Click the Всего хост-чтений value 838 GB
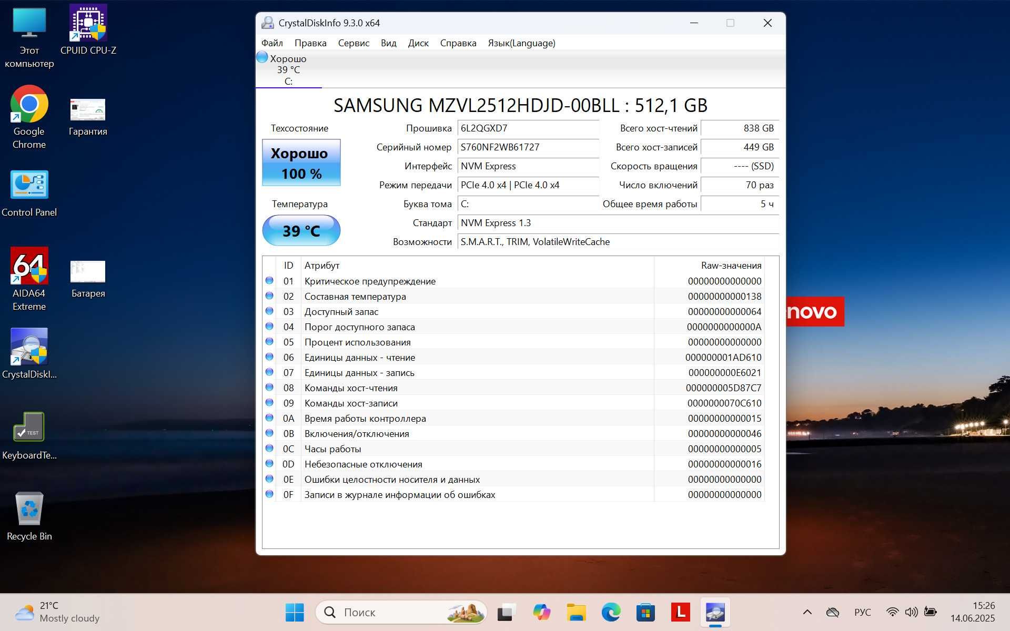 (x=740, y=128)
